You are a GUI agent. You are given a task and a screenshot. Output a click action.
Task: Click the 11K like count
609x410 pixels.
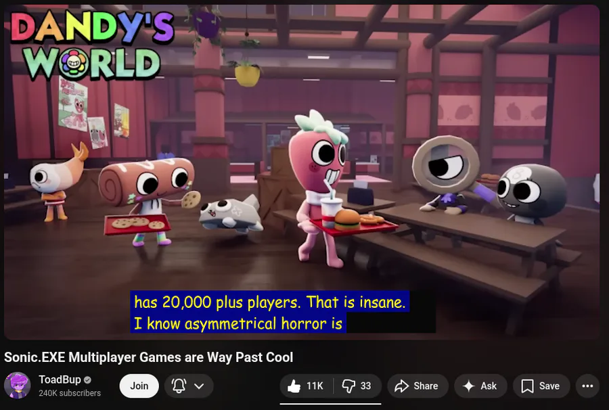(315, 386)
